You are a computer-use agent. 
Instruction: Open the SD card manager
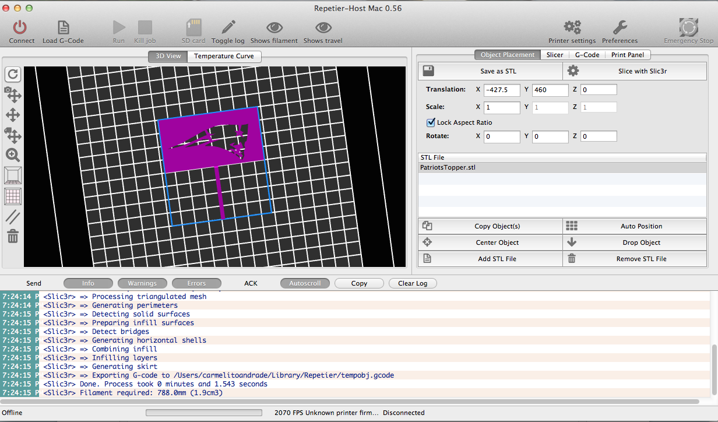tap(193, 27)
